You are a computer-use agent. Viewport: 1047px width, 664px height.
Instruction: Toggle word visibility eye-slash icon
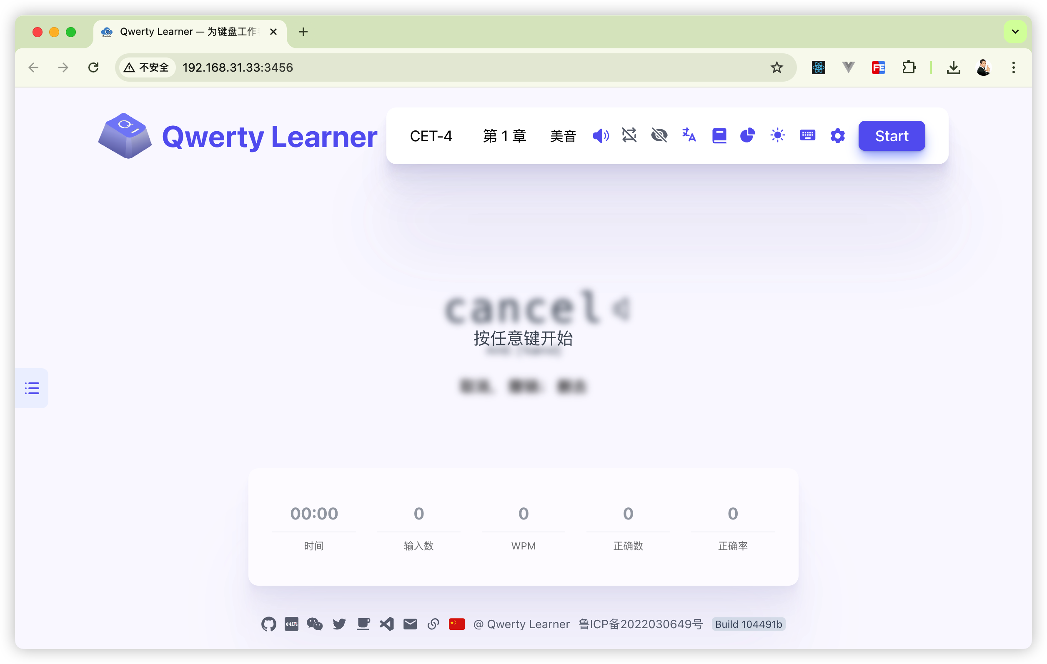[x=659, y=135]
